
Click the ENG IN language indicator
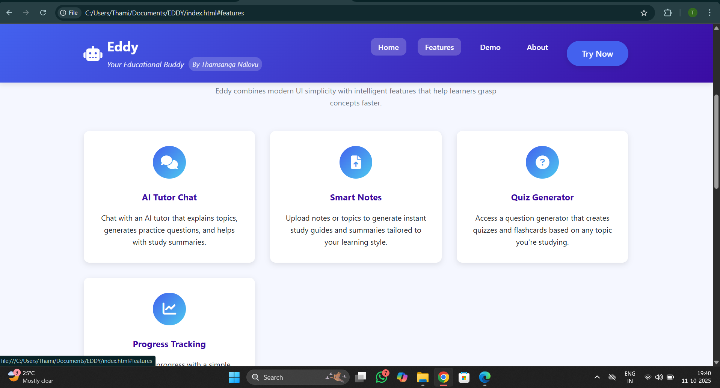(630, 377)
